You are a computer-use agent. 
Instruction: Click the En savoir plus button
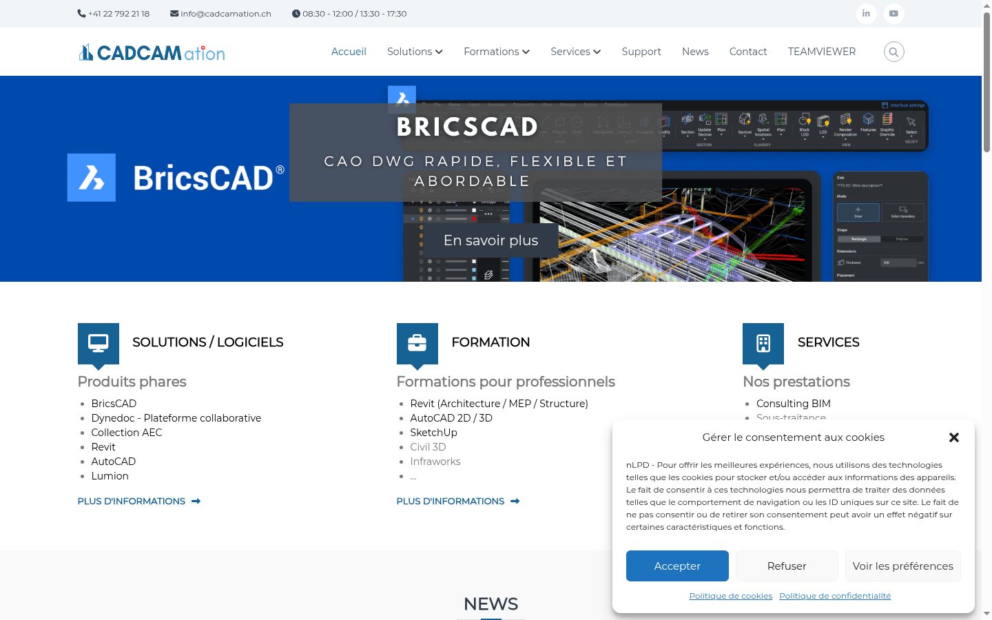tap(490, 240)
